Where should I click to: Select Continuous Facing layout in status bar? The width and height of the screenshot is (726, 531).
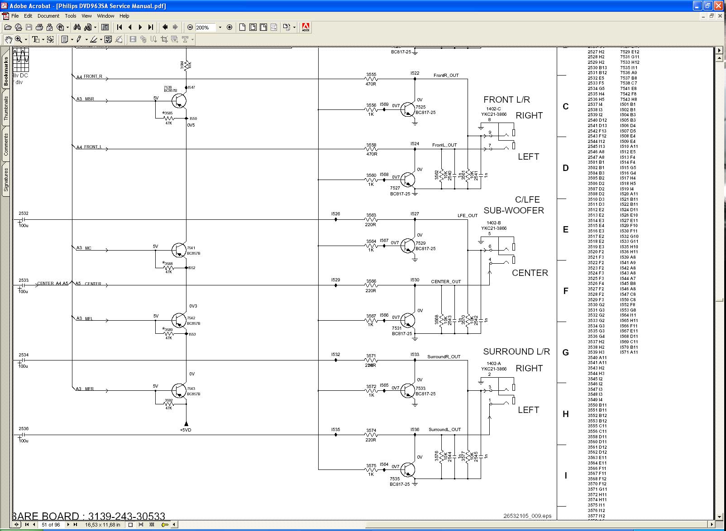pos(152,525)
